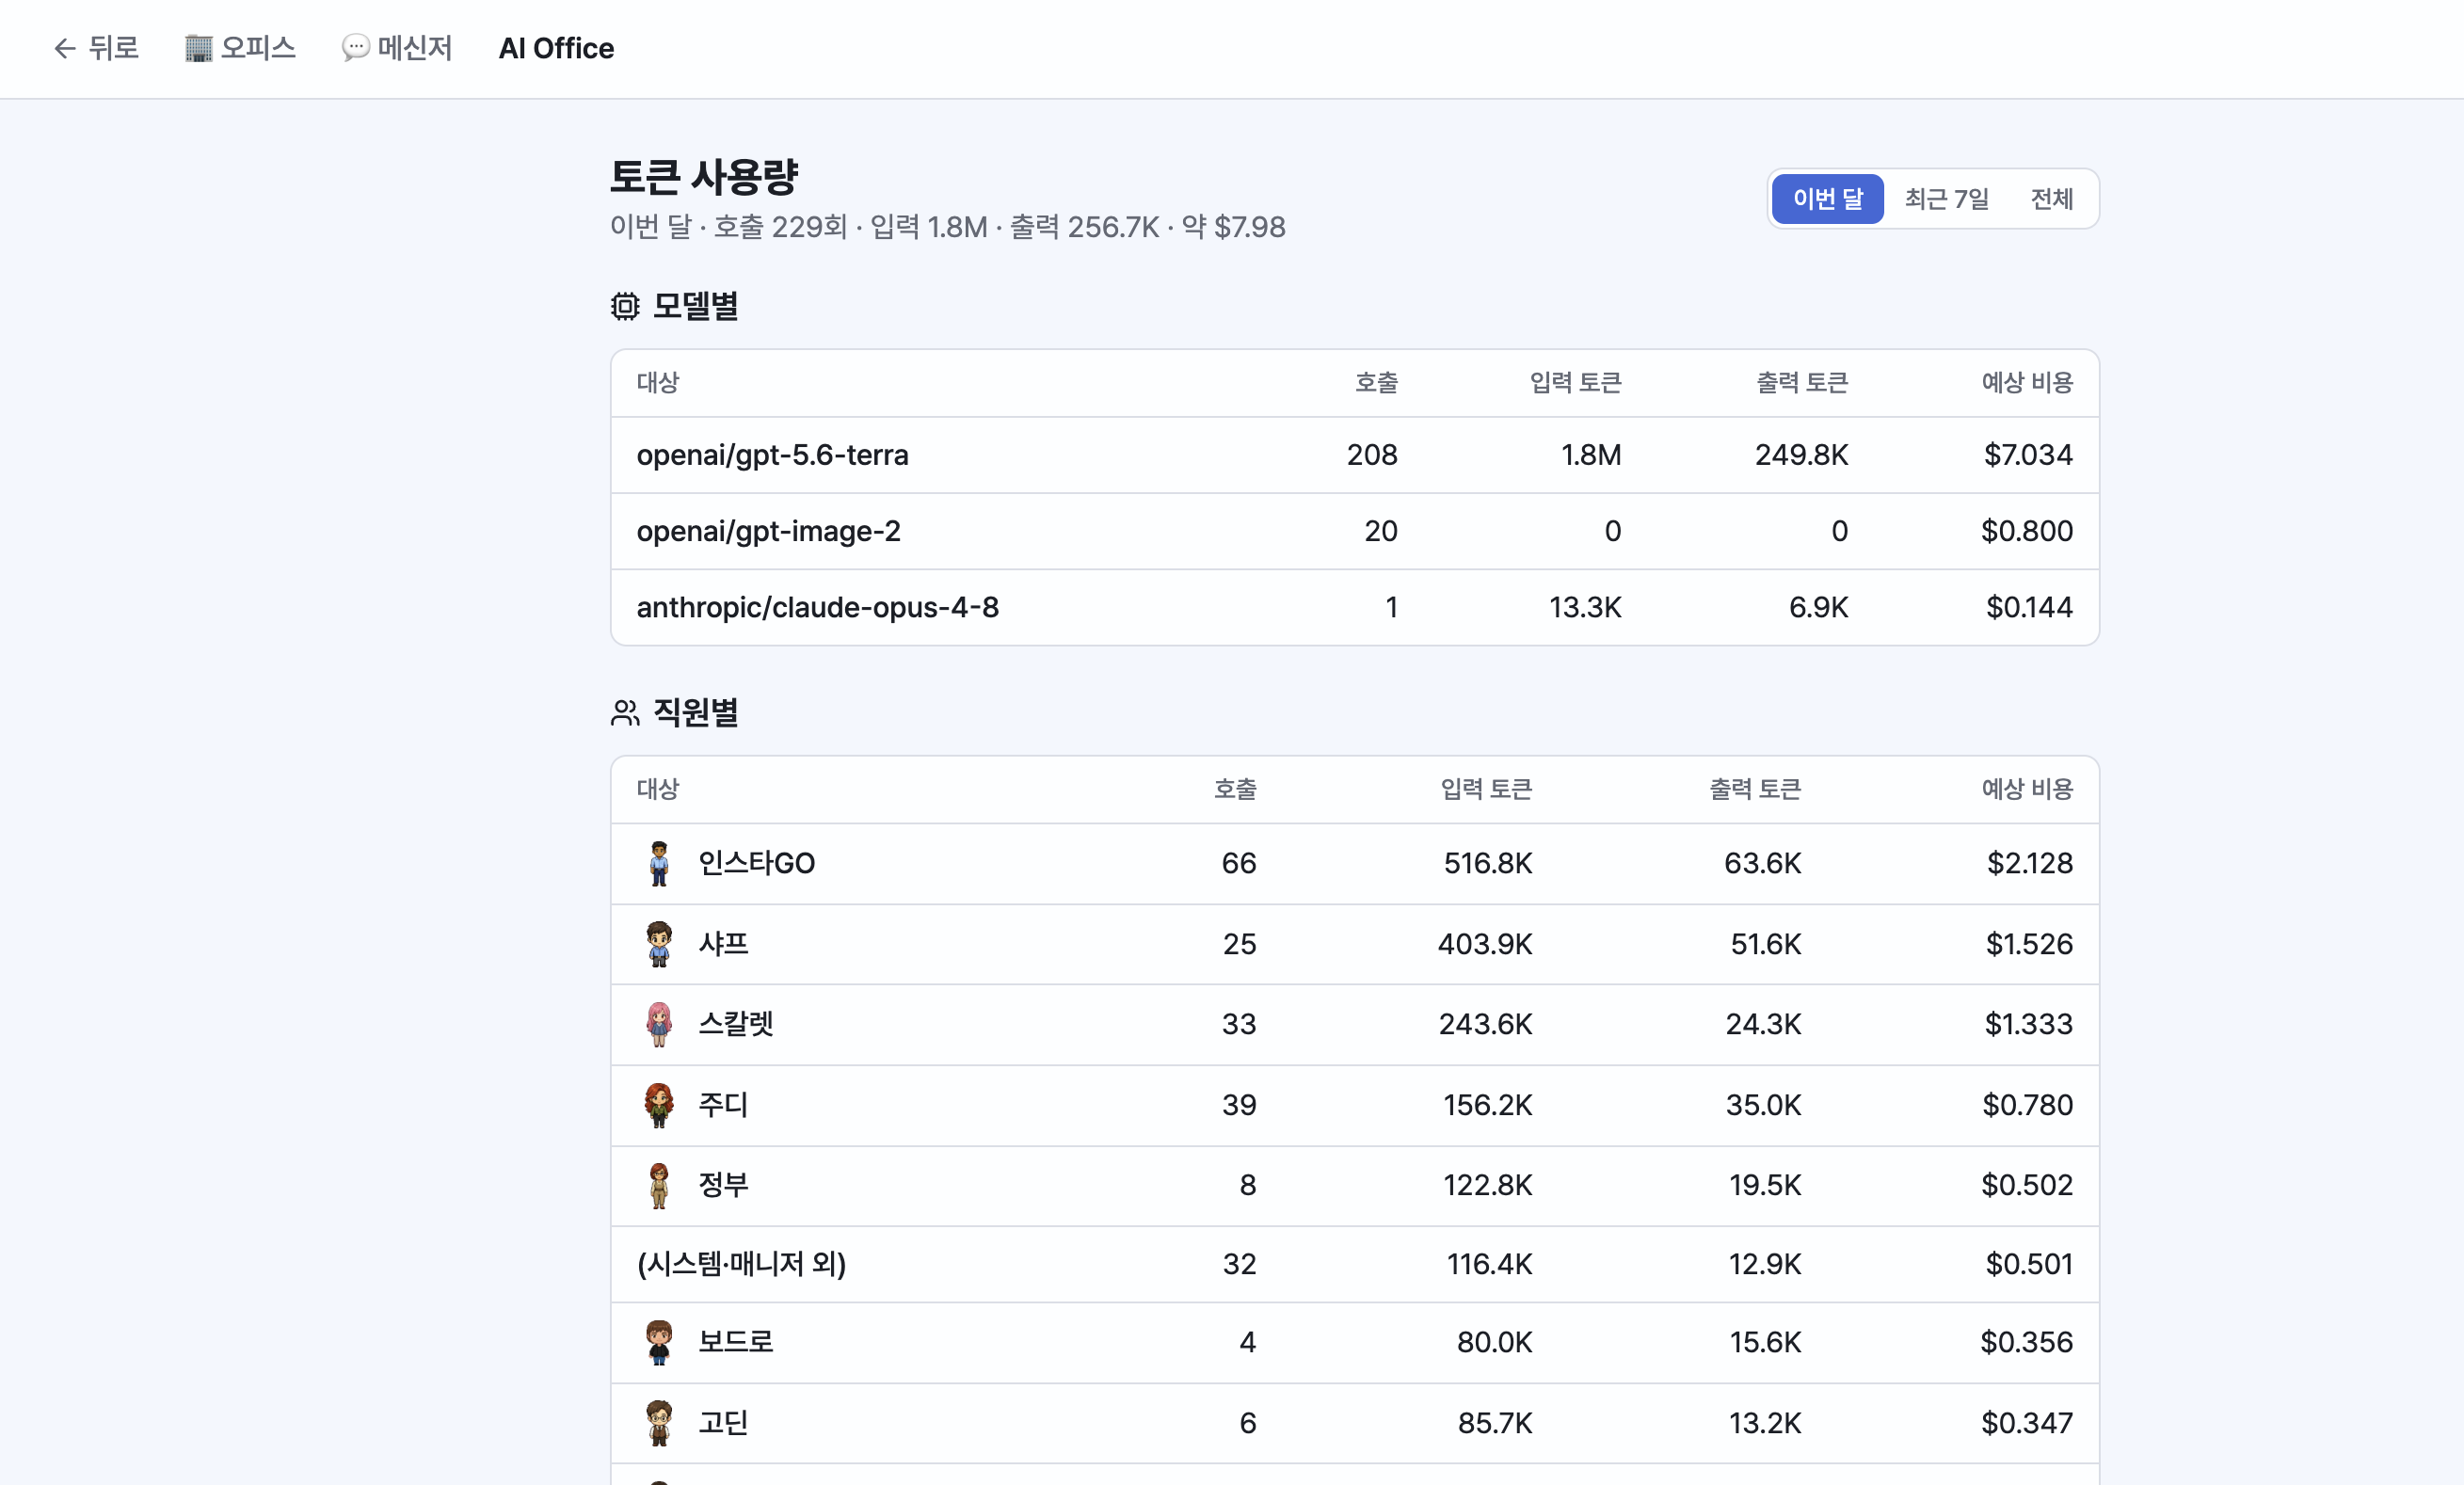Click the office building icon
The width and height of the screenshot is (2464, 1485).
(x=198, y=48)
